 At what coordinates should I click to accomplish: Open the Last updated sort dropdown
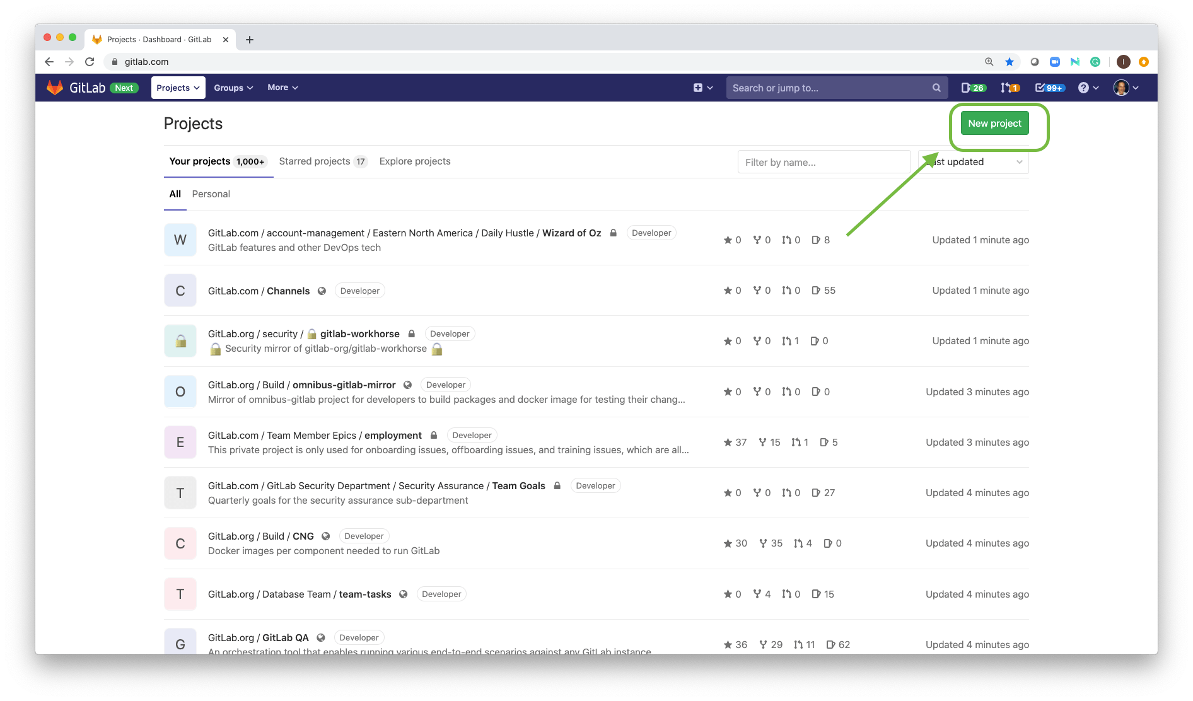pyautogui.click(x=974, y=162)
